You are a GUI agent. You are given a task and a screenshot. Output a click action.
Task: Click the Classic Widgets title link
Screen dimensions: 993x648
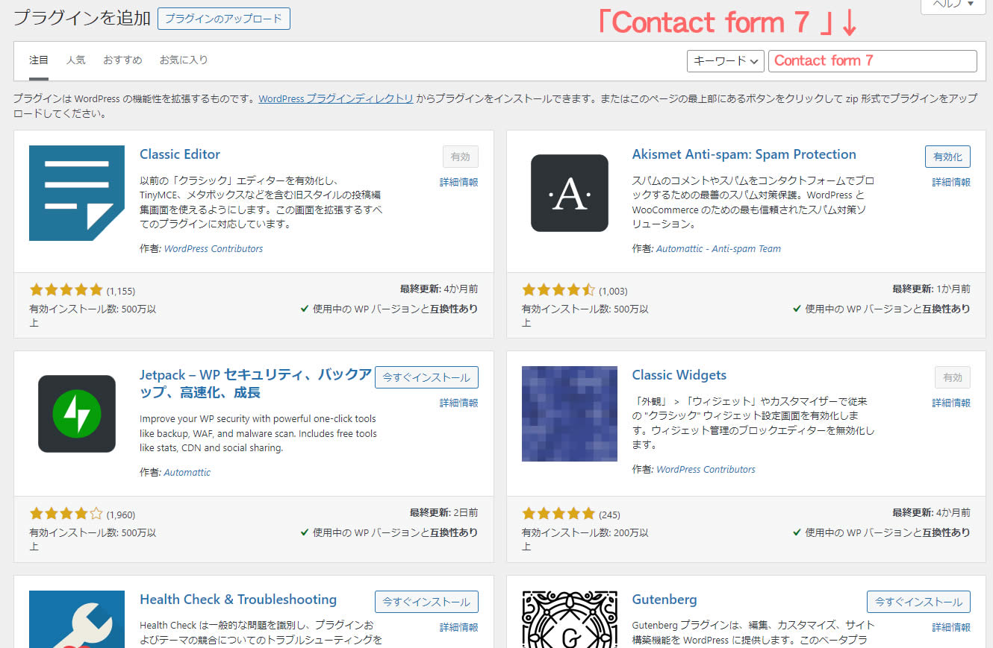(x=679, y=375)
